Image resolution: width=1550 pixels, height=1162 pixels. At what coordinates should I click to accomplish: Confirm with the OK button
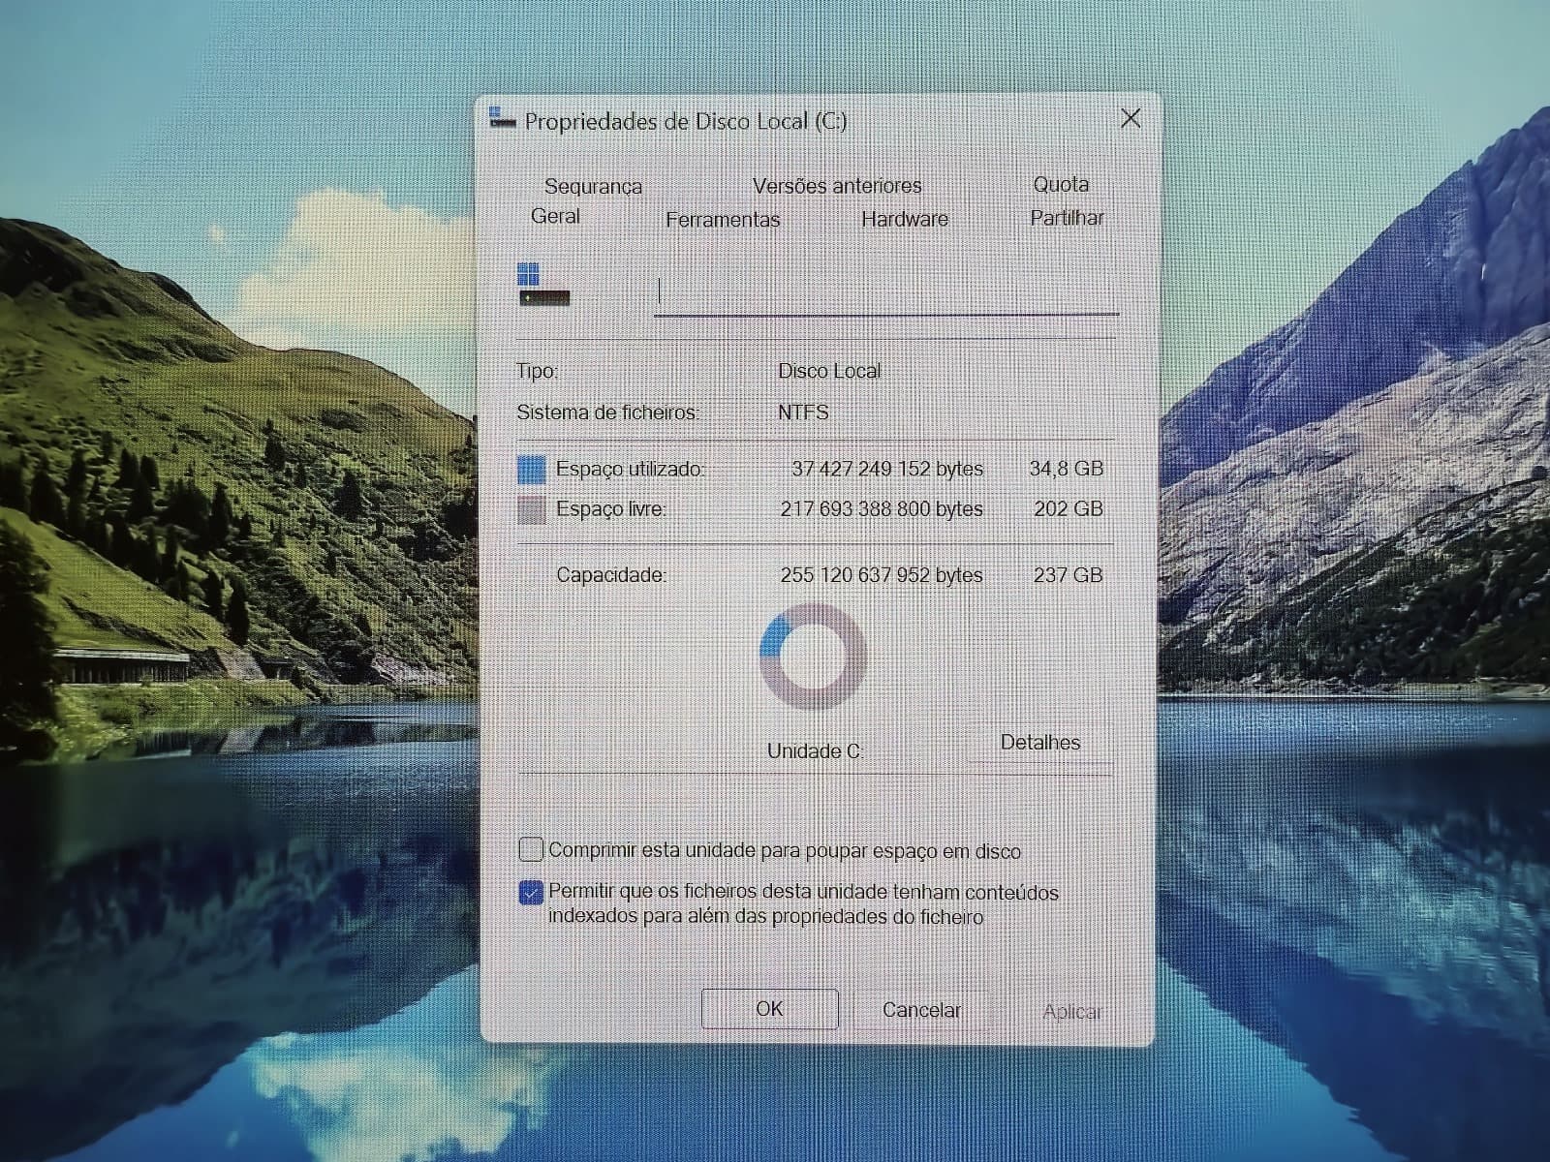coord(769,1009)
